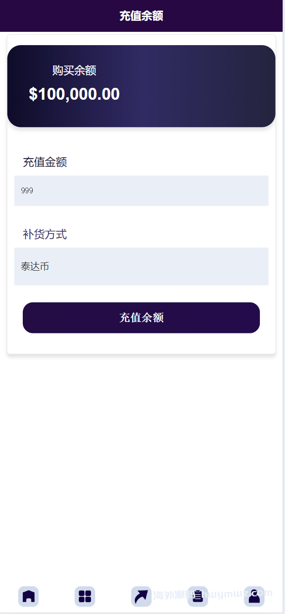Click the 充值余额 title in the header
The width and height of the screenshot is (285, 614).
click(141, 16)
